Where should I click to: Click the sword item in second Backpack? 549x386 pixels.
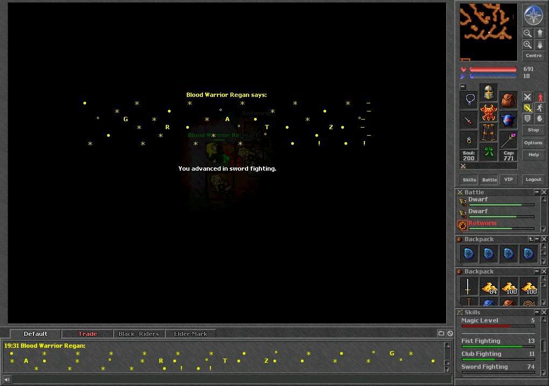tap(468, 286)
